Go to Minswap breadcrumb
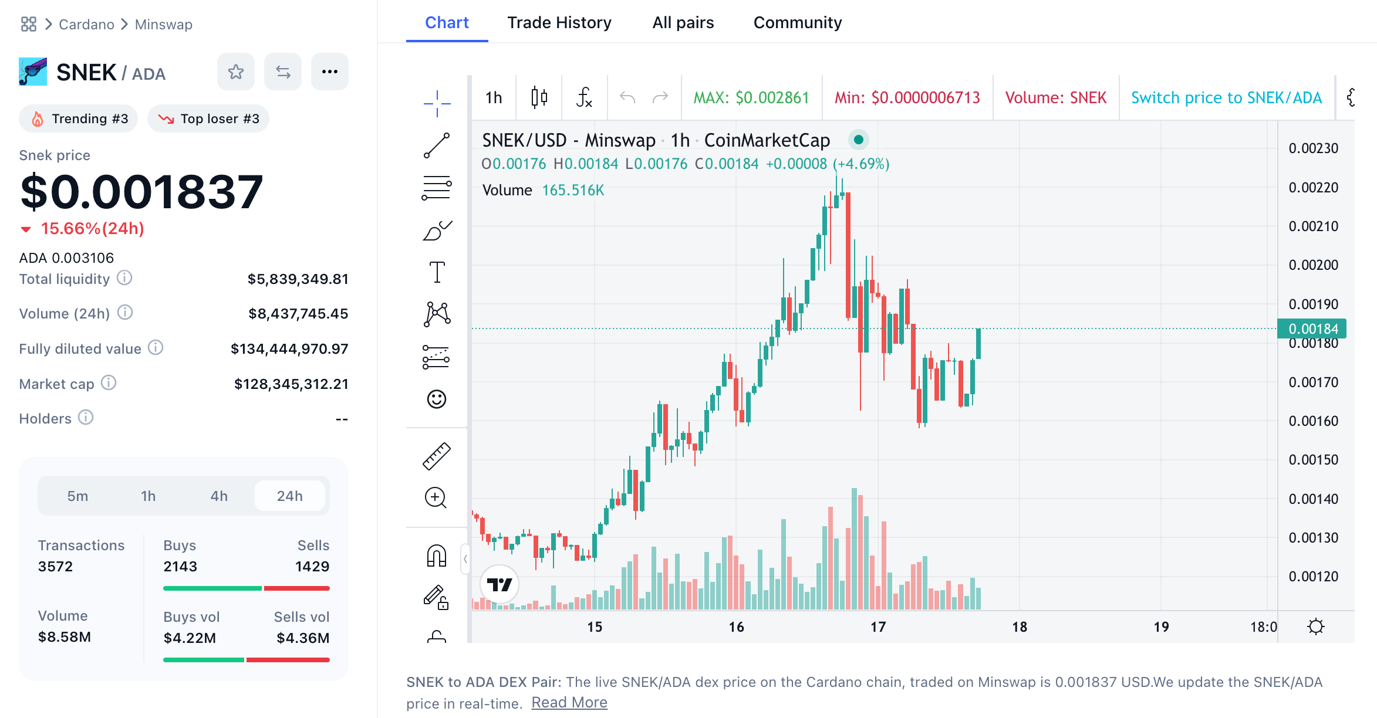Image resolution: width=1377 pixels, height=718 pixels. tap(164, 24)
